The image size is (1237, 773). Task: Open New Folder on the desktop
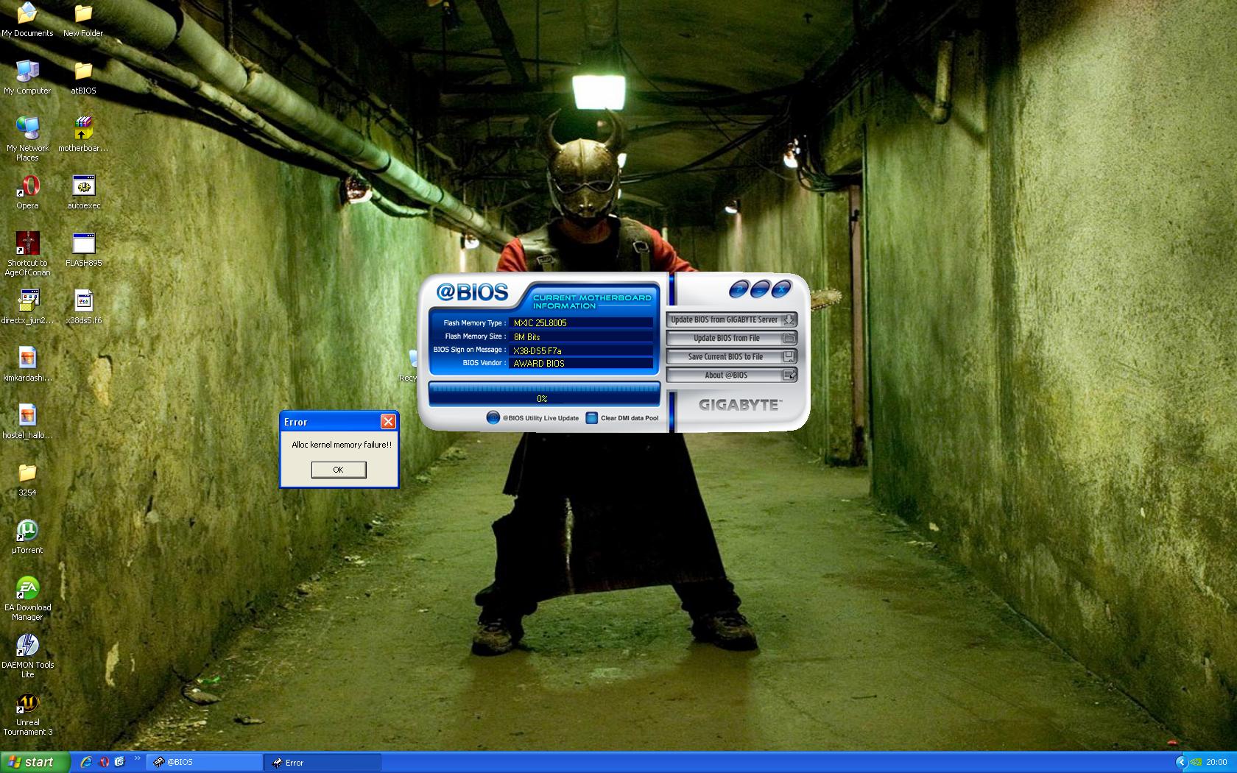pos(83,20)
